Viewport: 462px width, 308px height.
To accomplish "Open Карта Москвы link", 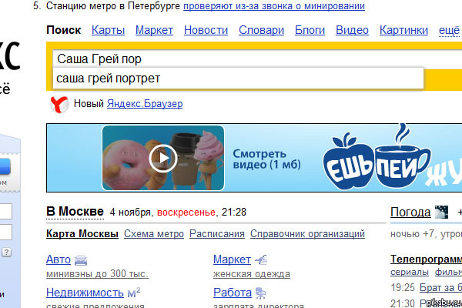I will pyautogui.click(x=82, y=234).
